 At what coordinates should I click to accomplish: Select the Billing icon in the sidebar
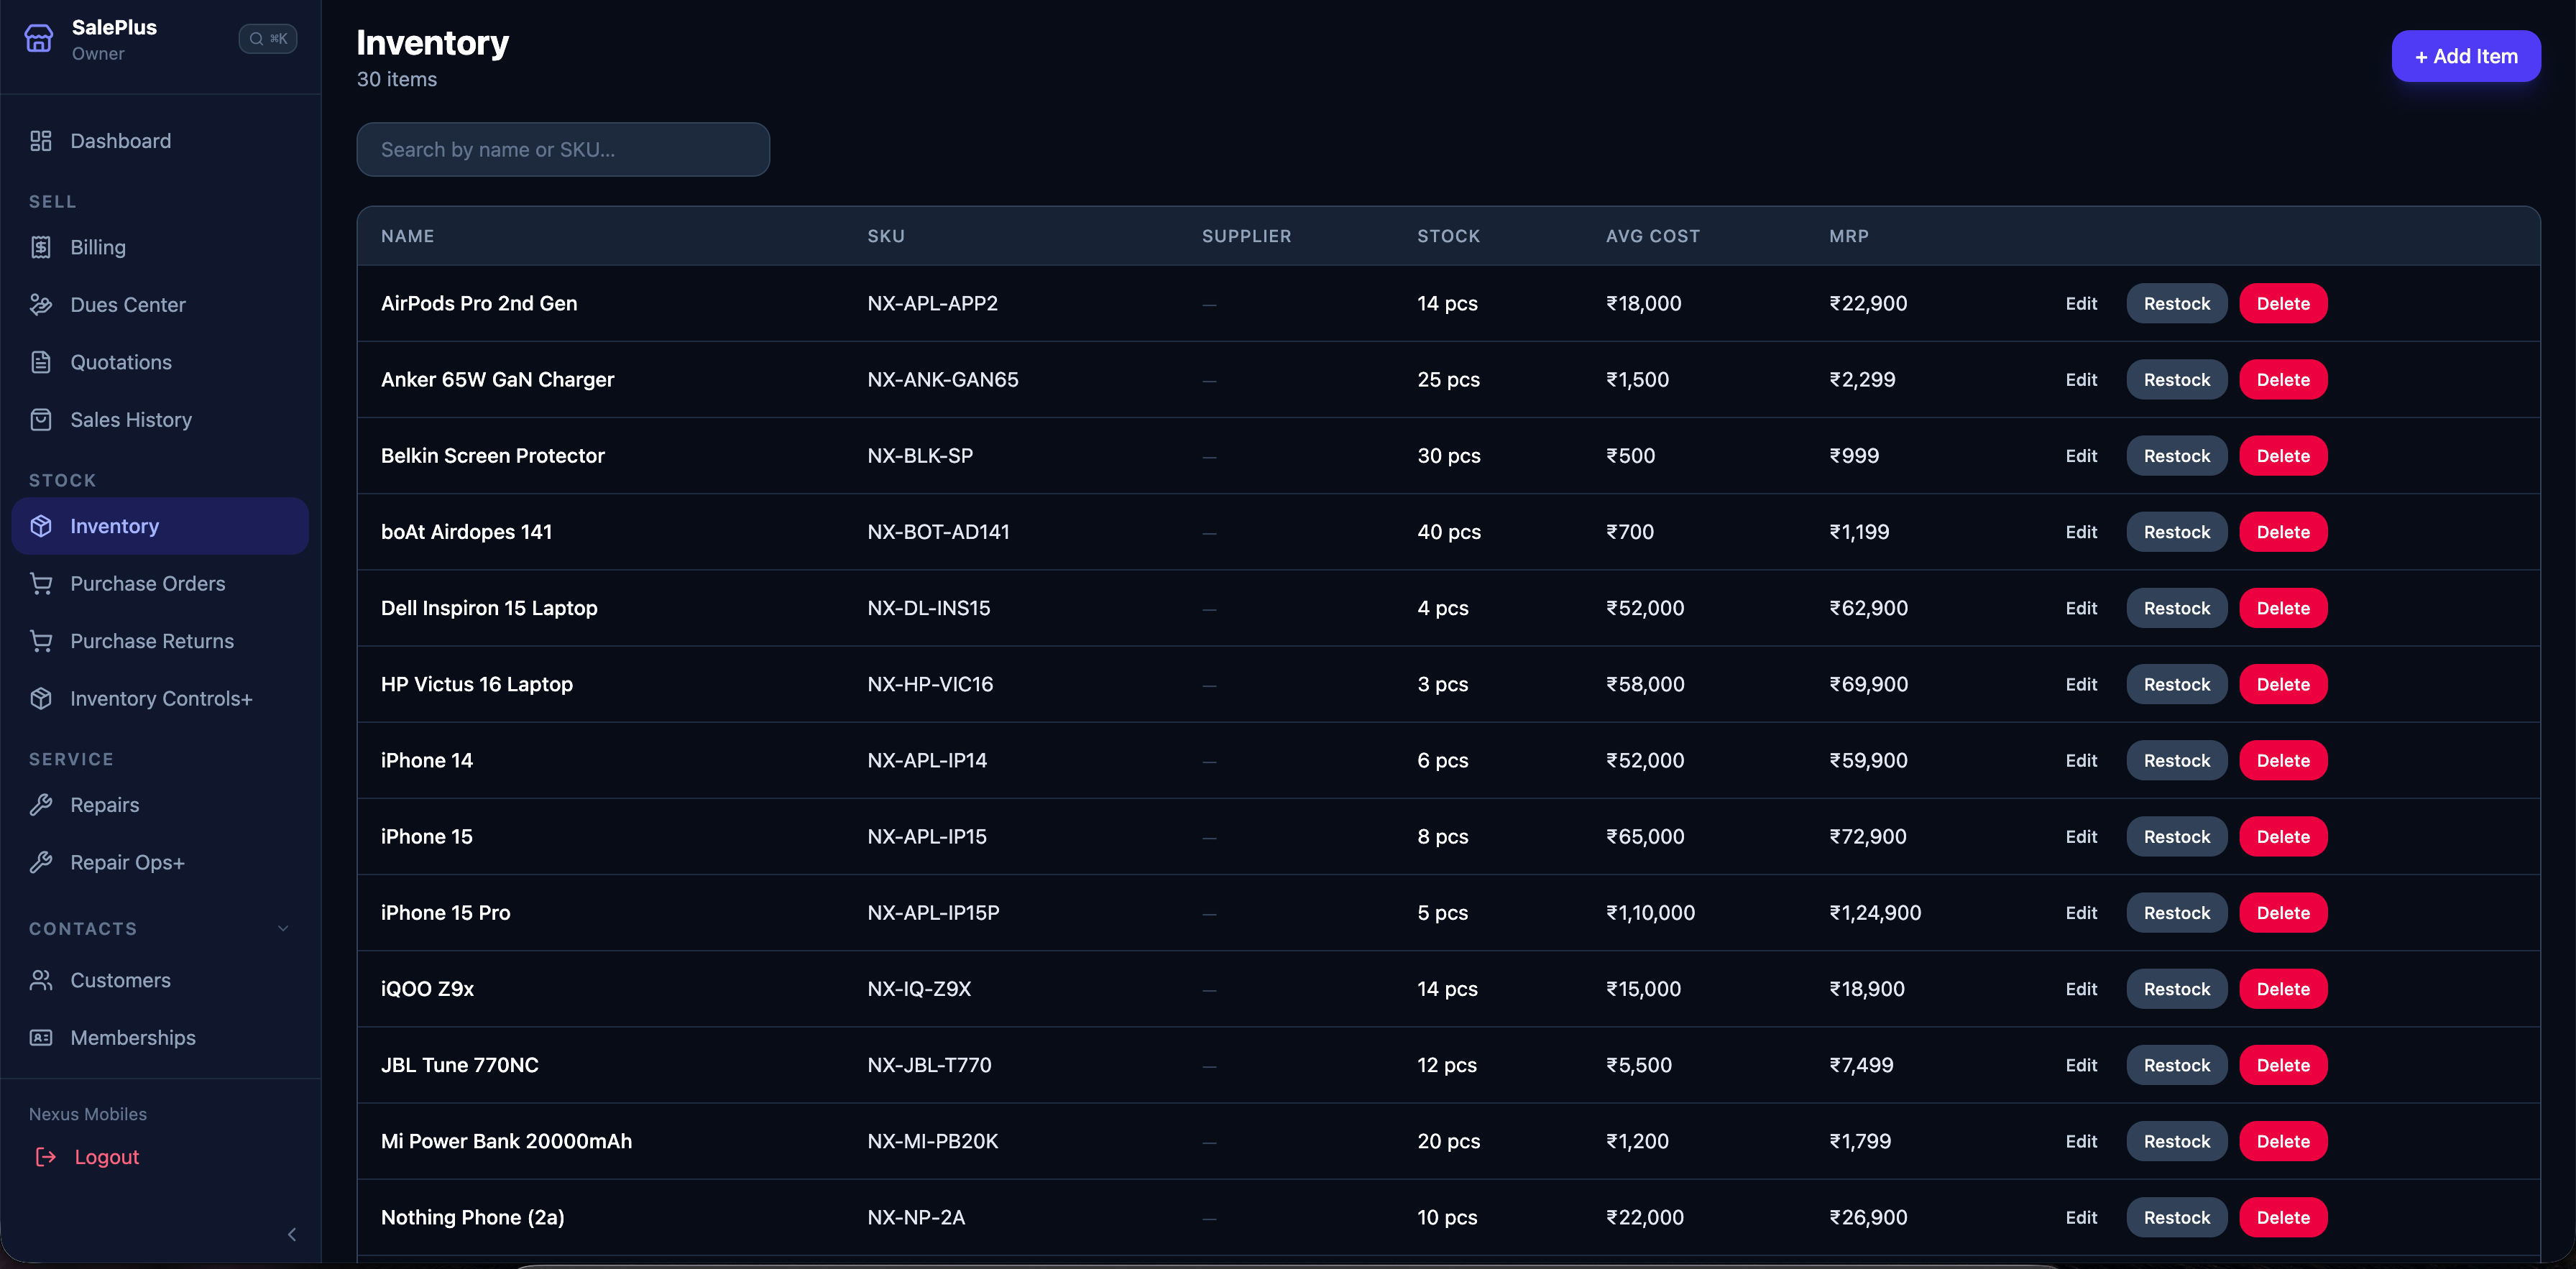[x=41, y=247]
